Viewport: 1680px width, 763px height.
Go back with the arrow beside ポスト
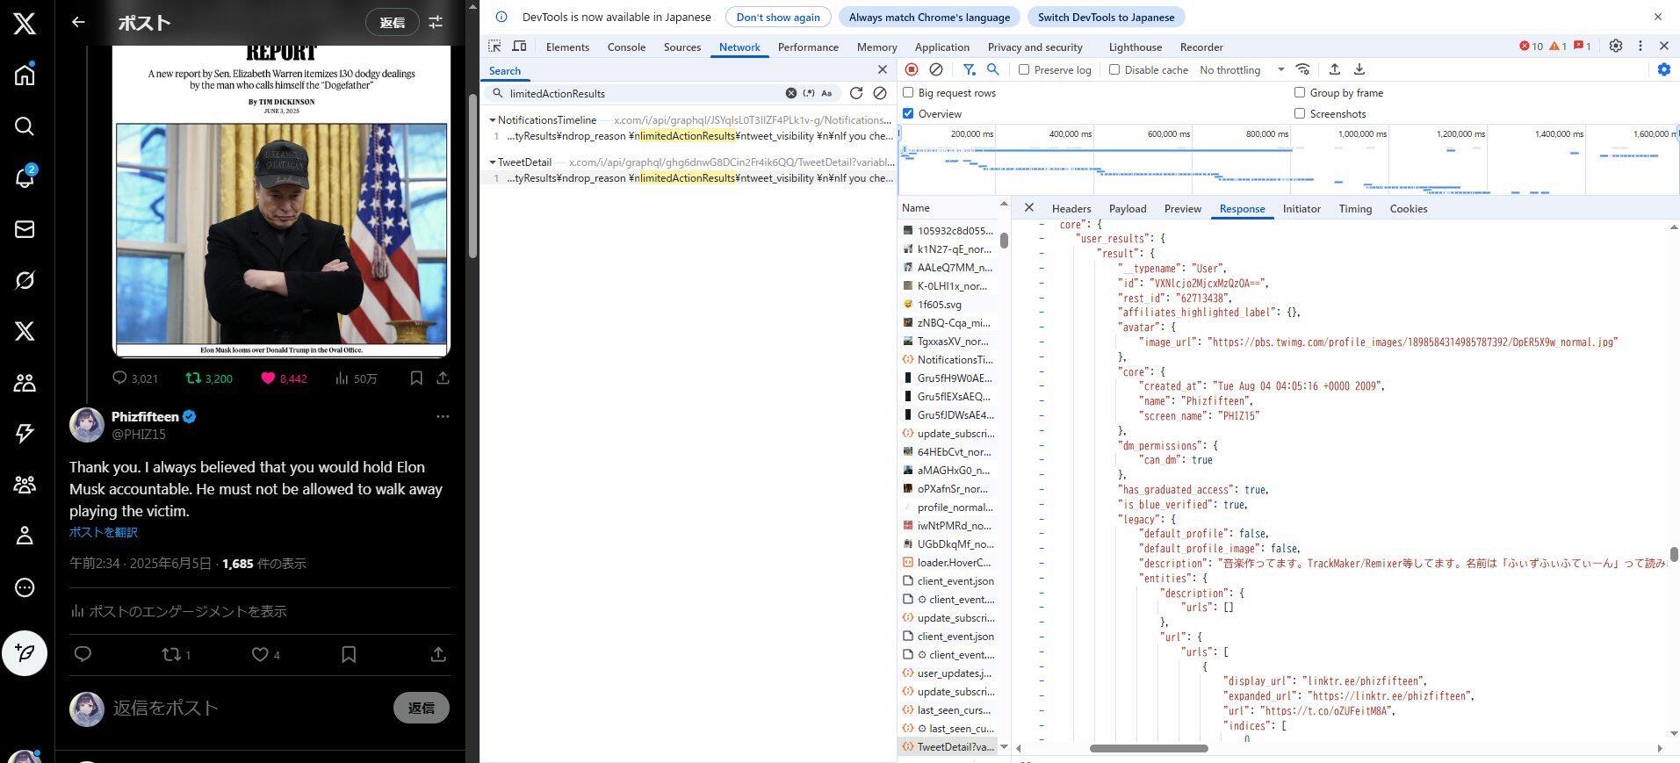click(x=78, y=23)
